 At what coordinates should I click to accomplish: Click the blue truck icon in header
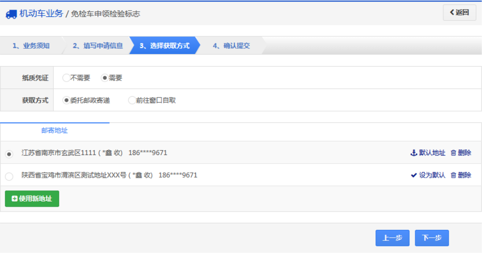pos(11,14)
